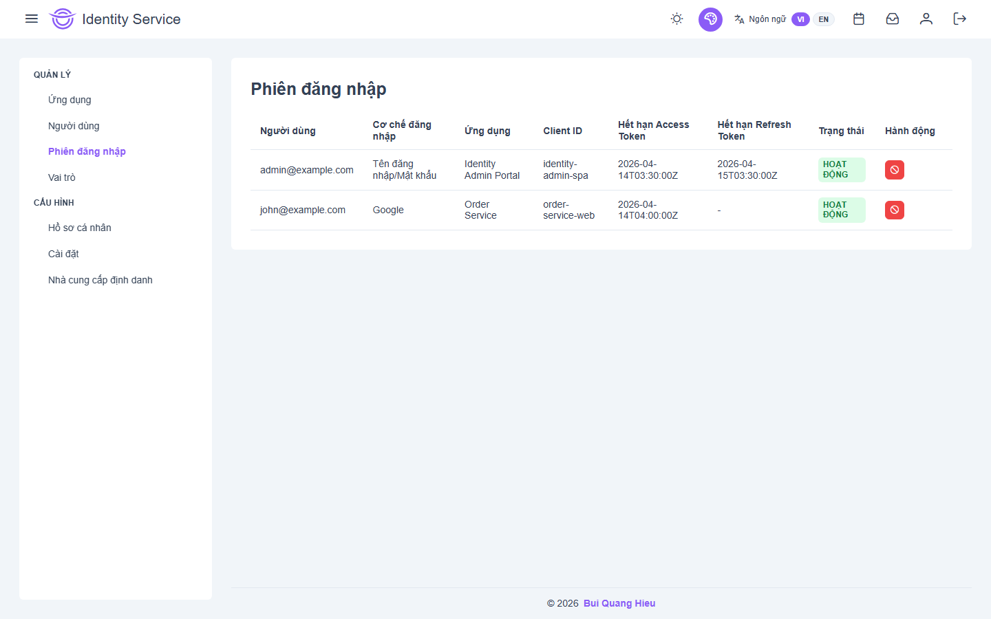Open Nhà cung cấp định danh
The width and height of the screenshot is (991, 619).
pyautogui.click(x=100, y=280)
